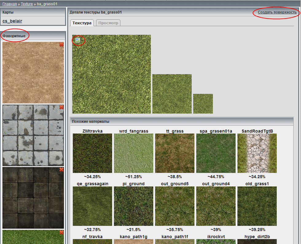Open the old_grass1 texture thumbnail

click(x=257, y=206)
